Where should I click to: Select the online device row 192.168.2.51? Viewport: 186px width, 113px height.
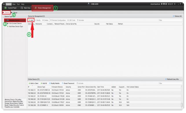point(104,90)
